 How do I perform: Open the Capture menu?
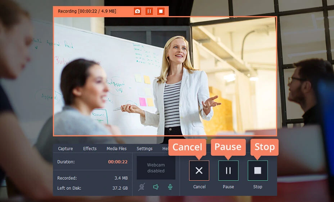tap(66, 149)
